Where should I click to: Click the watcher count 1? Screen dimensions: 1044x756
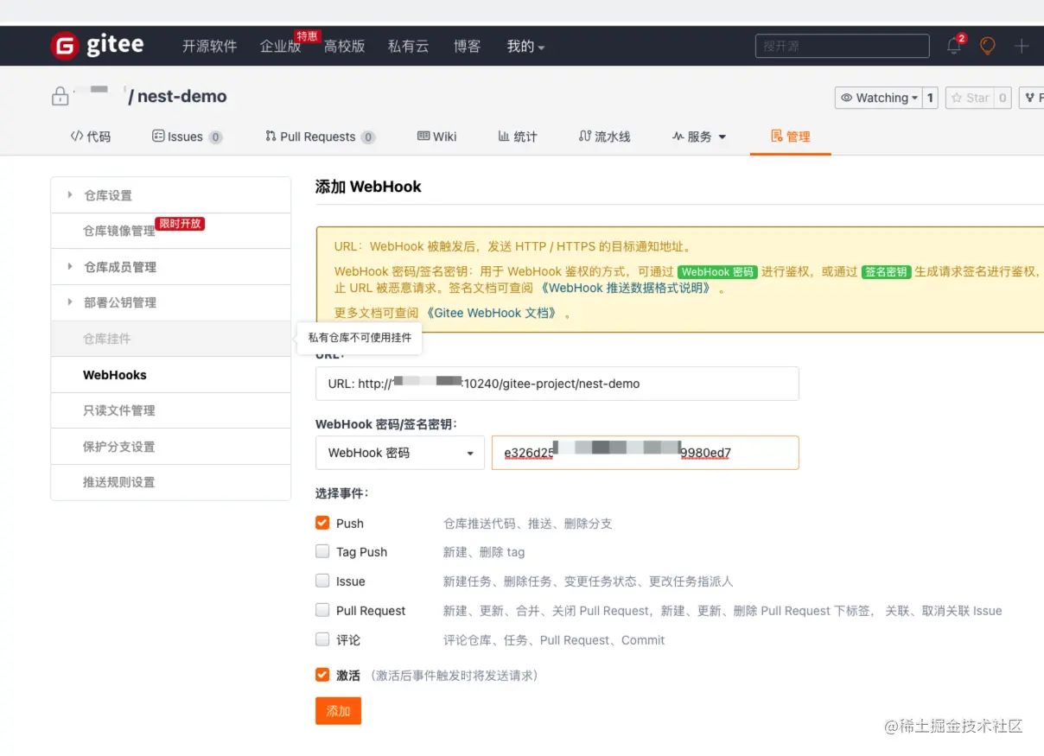(931, 98)
